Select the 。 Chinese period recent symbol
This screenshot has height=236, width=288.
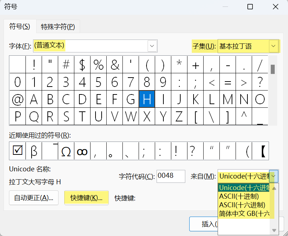click(x=115, y=151)
